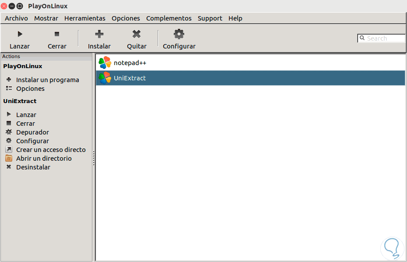Minimize the PlayOnLinux window

click(12, 6)
